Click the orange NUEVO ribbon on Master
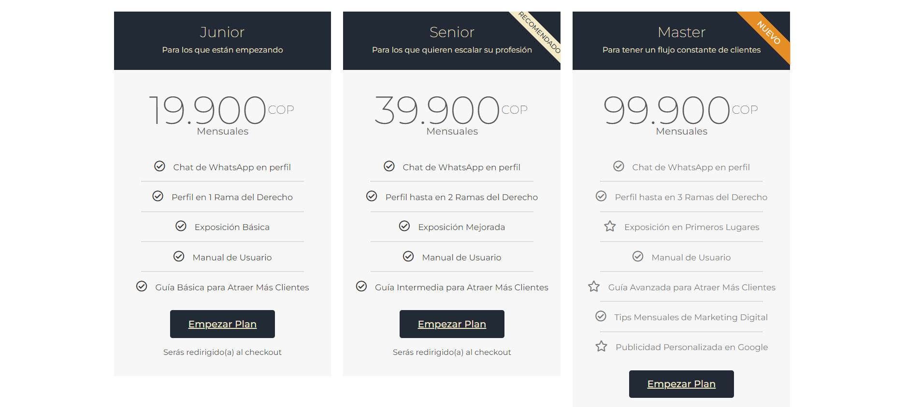Screen dimensions: 906x407 pos(768,33)
